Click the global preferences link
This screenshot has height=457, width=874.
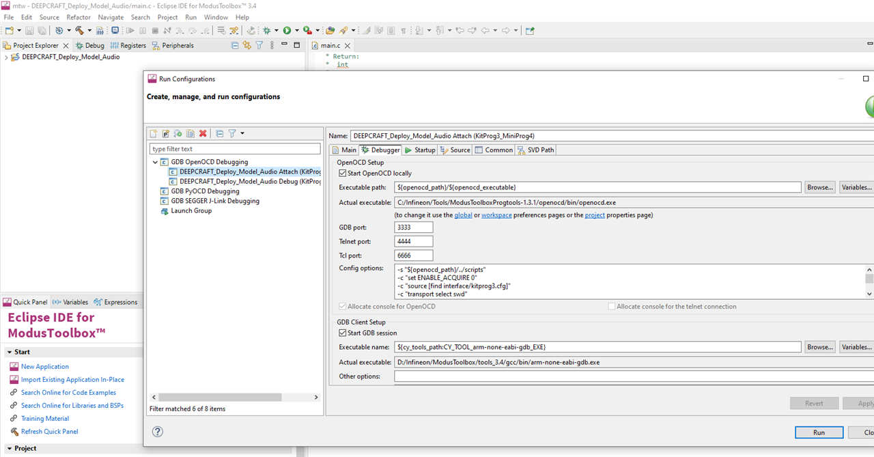click(x=463, y=215)
